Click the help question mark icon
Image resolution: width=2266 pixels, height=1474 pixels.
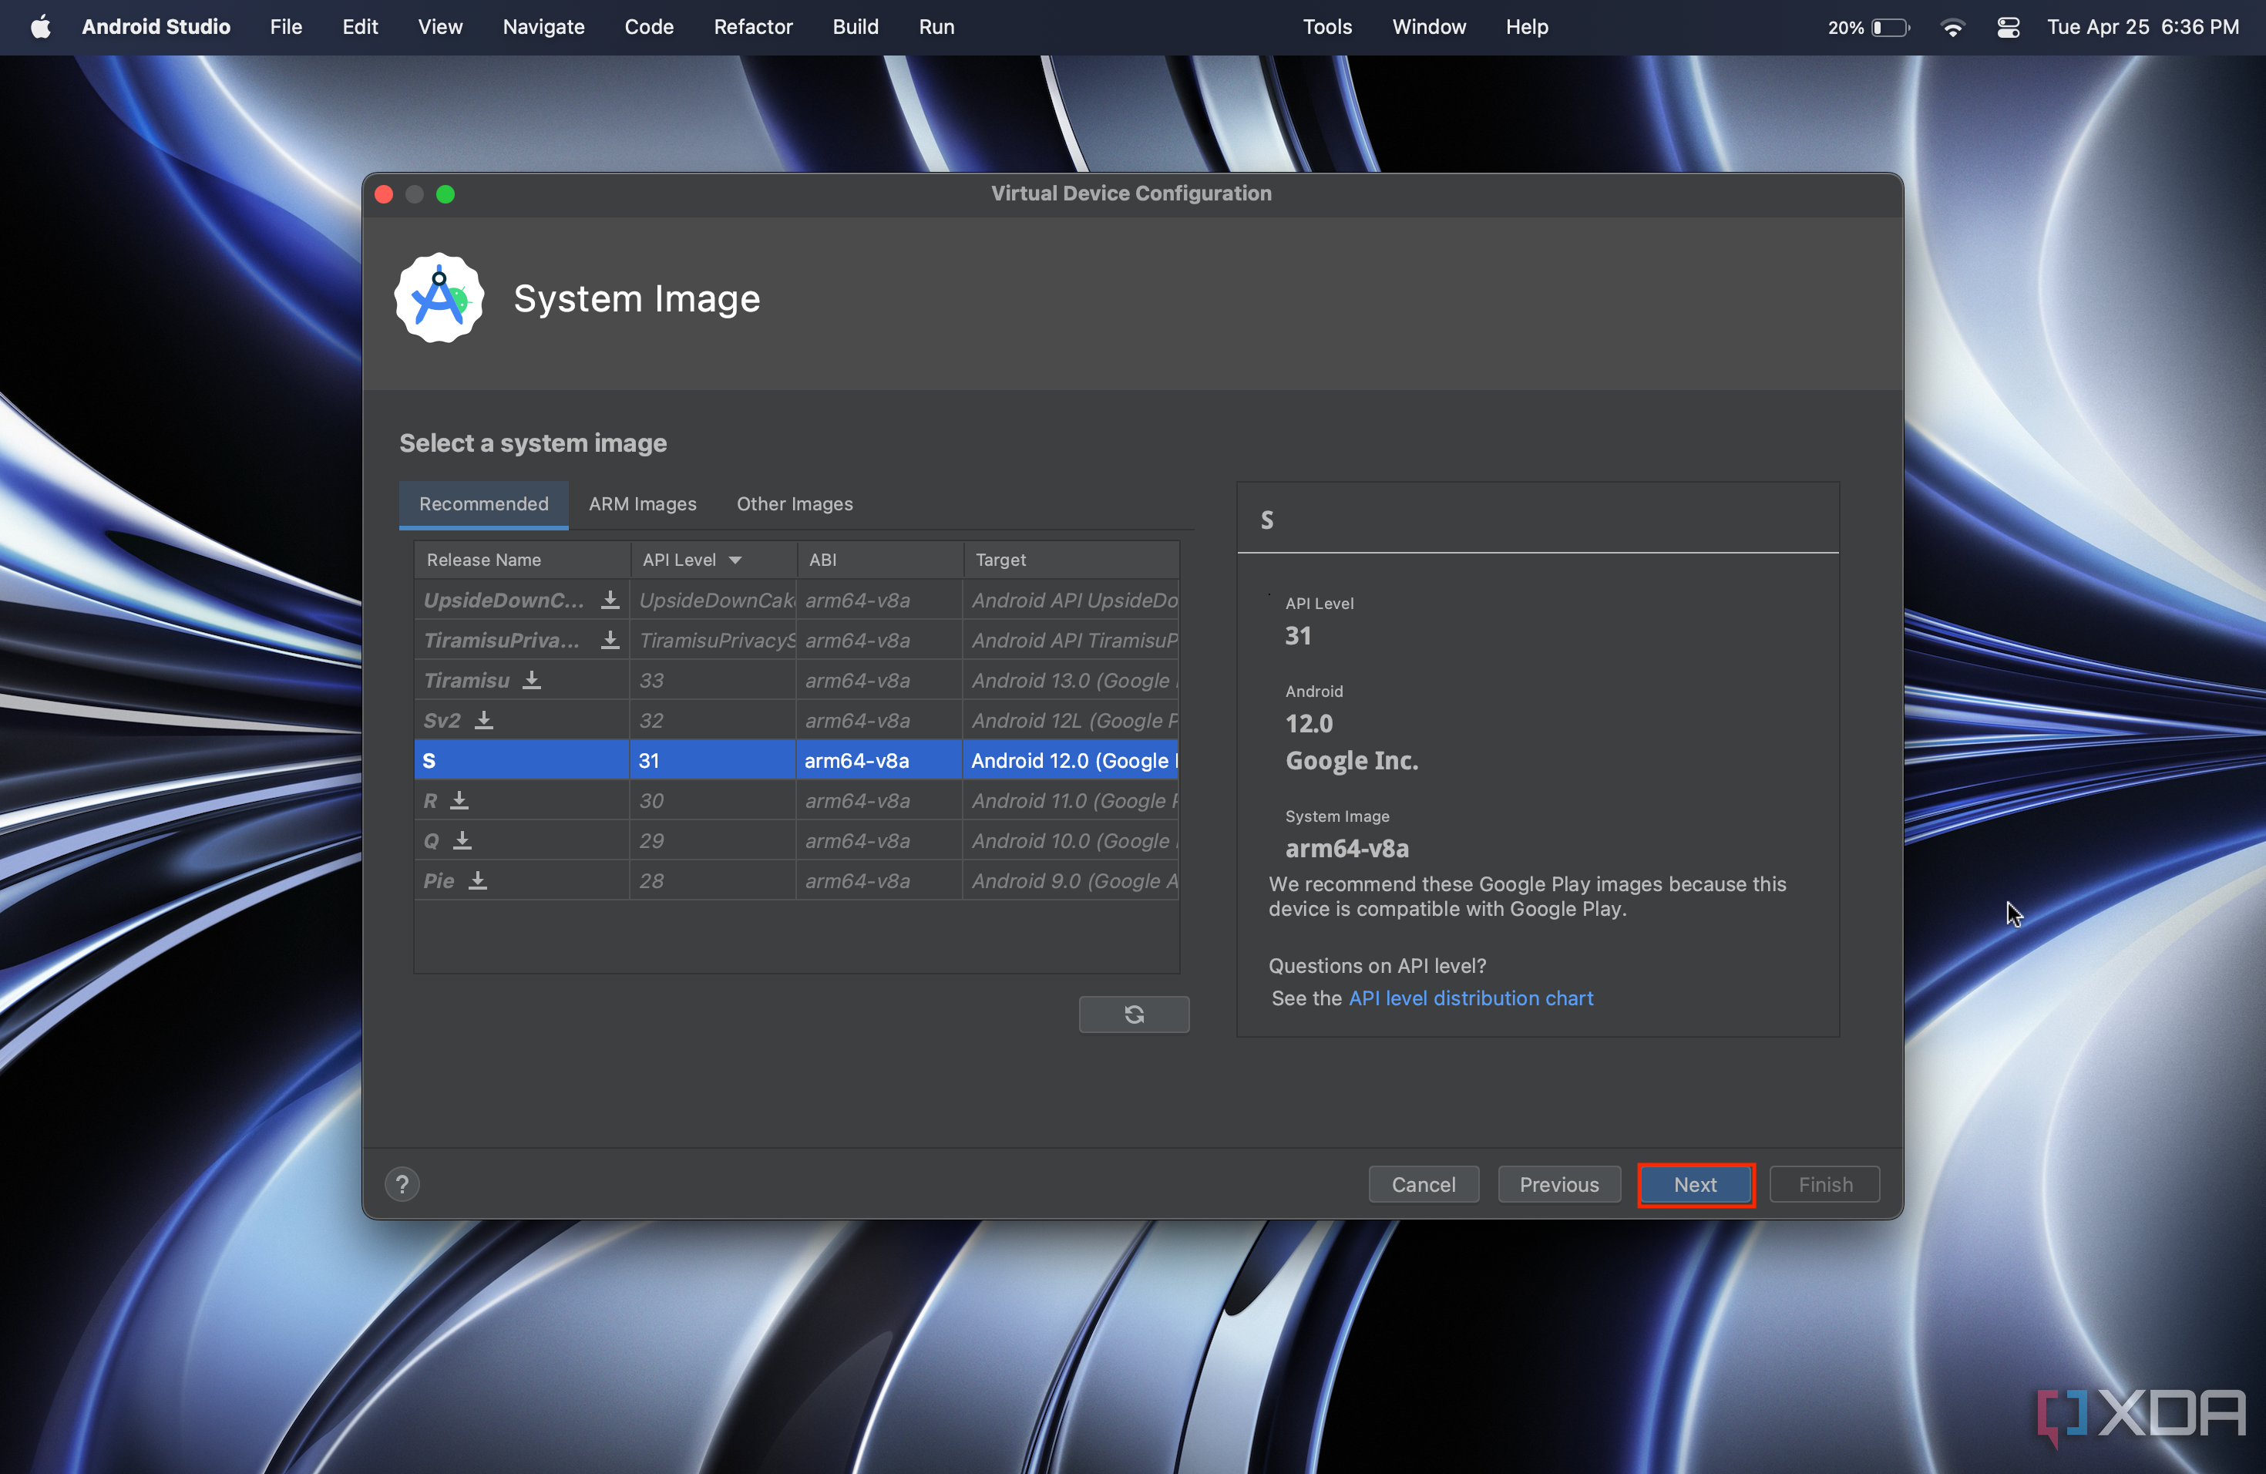click(x=405, y=1183)
